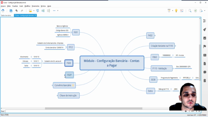The height and width of the screenshot is (117, 208).
Task: Open the Image panel in sidebar
Action: (205, 38)
